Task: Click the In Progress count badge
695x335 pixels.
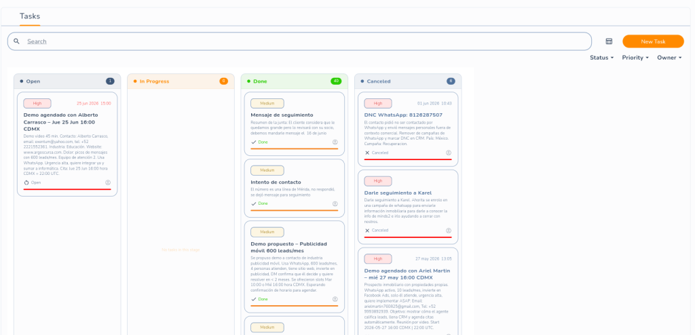Action: pos(223,81)
